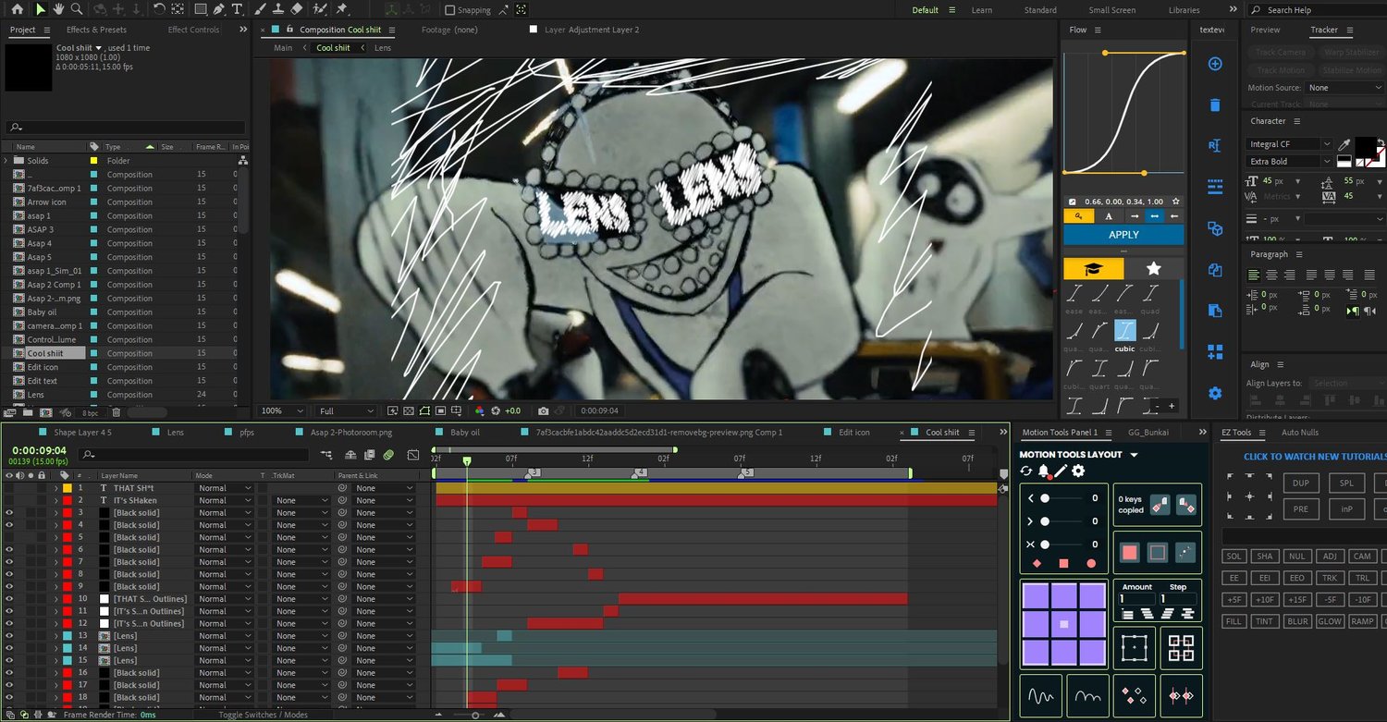Select the Rotation tool
1387x722 pixels.
[159, 9]
